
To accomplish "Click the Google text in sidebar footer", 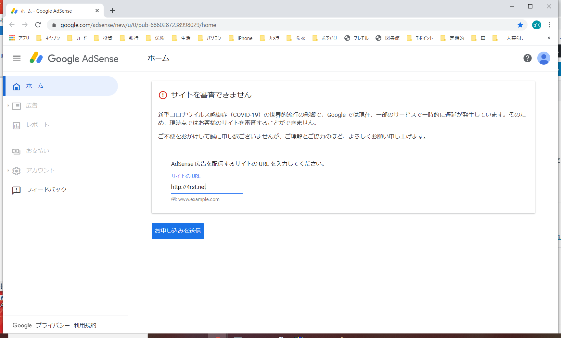I will (22, 325).
